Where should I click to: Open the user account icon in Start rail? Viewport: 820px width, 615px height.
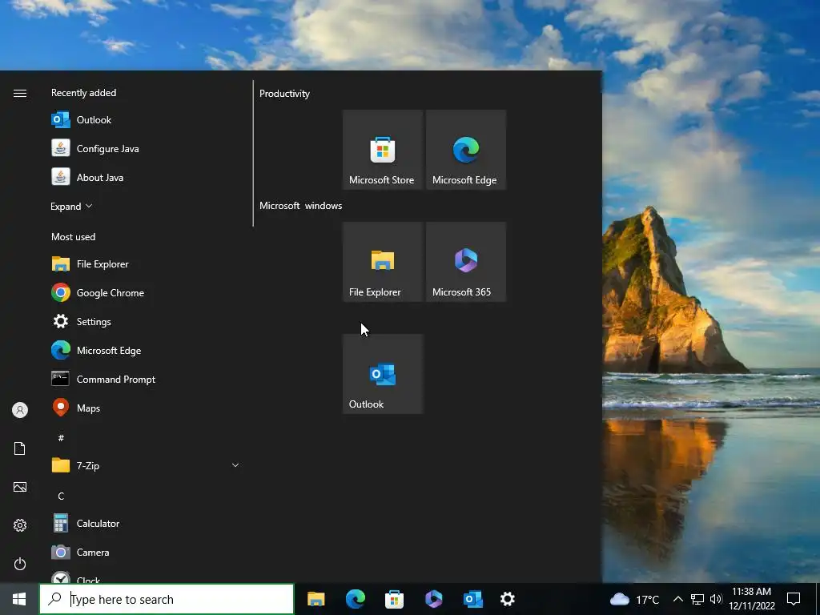click(20, 410)
